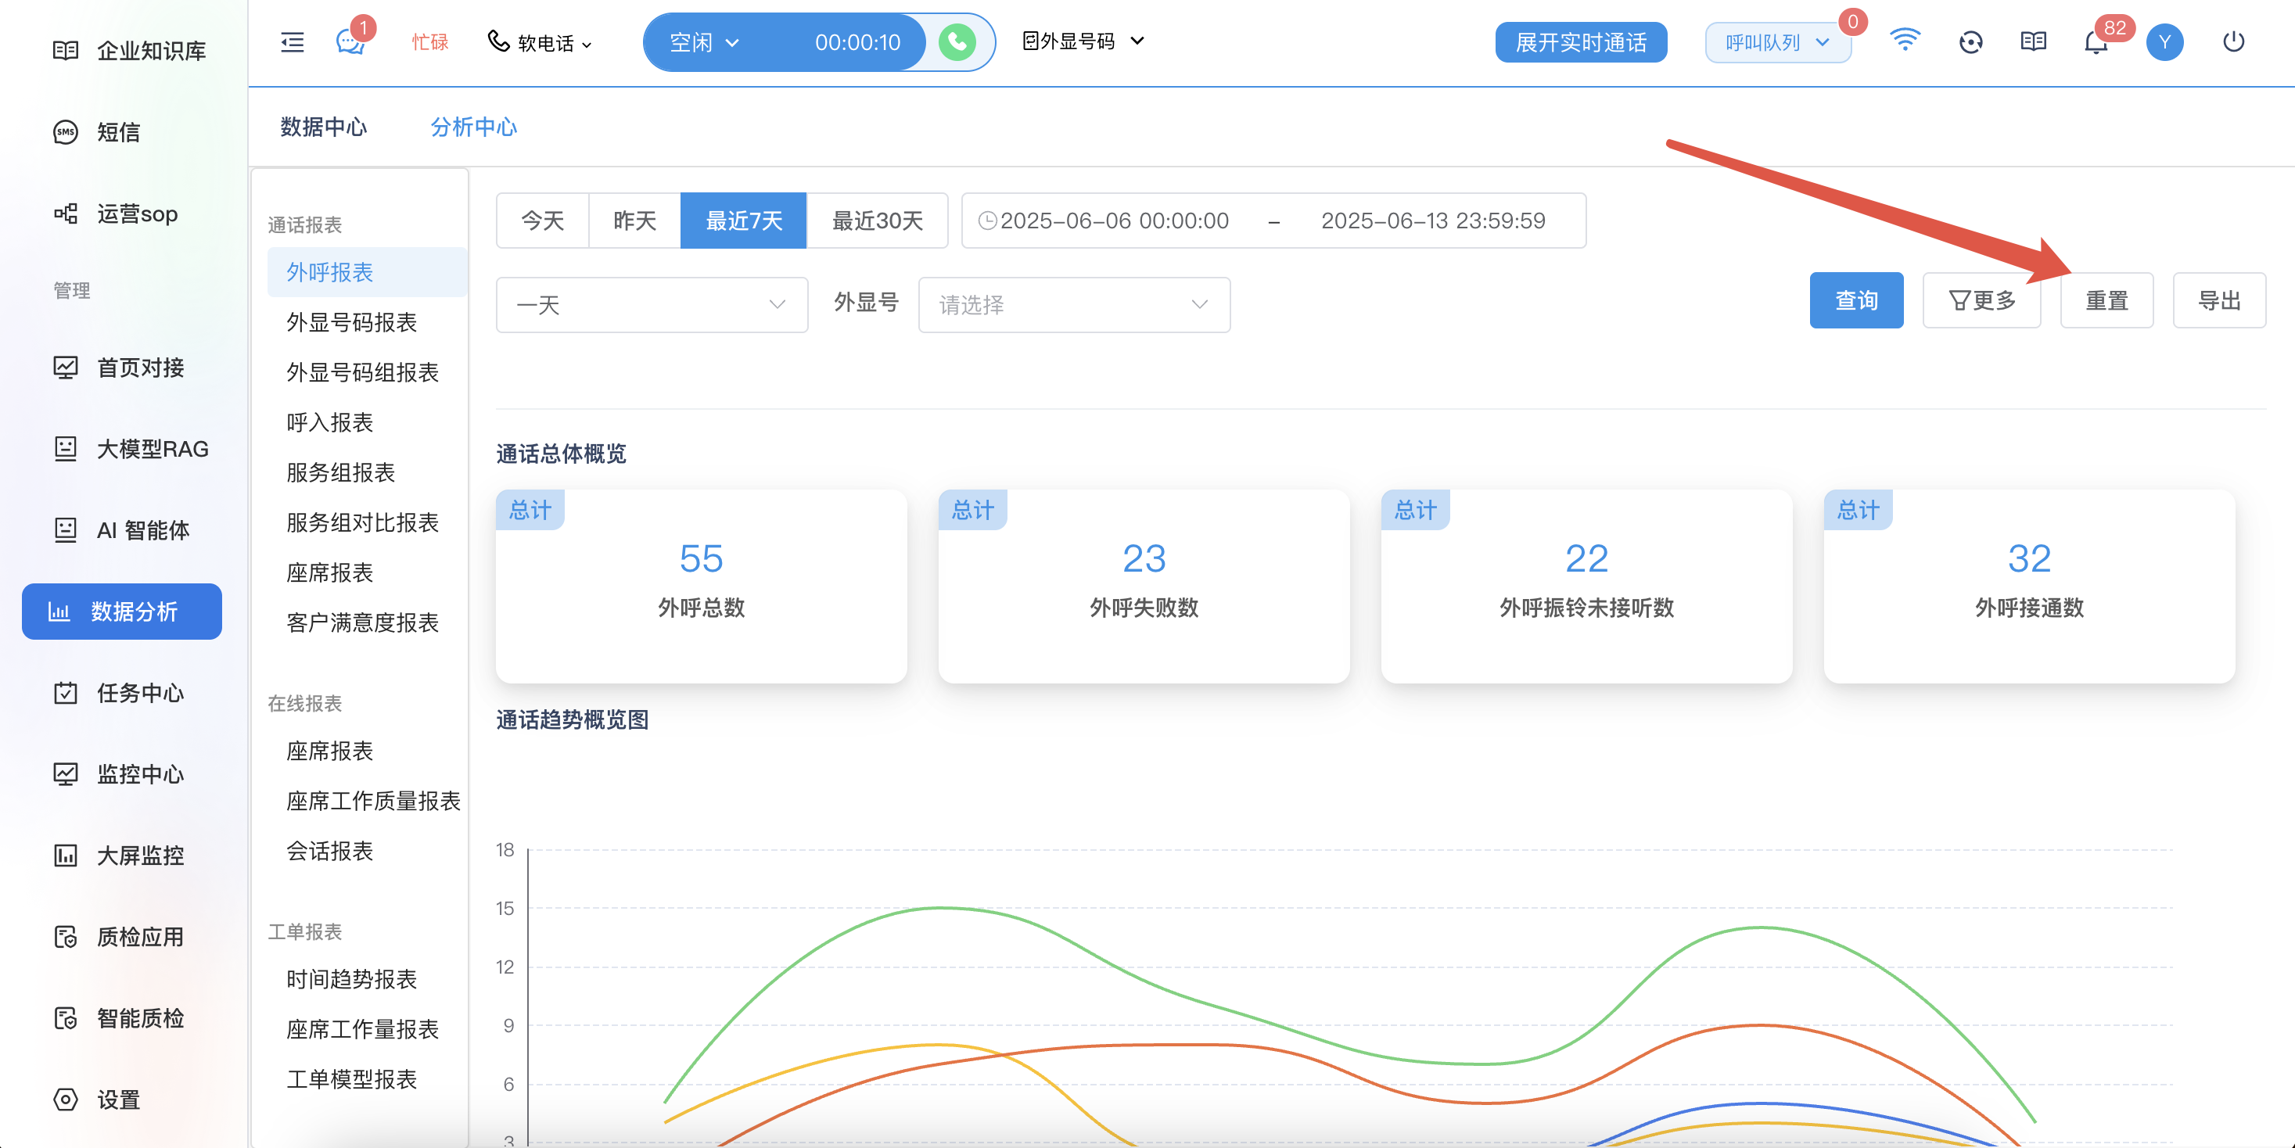Select 数据分析 in sidebar
The width and height of the screenshot is (2295, 1148).
[x=122, y=611]
